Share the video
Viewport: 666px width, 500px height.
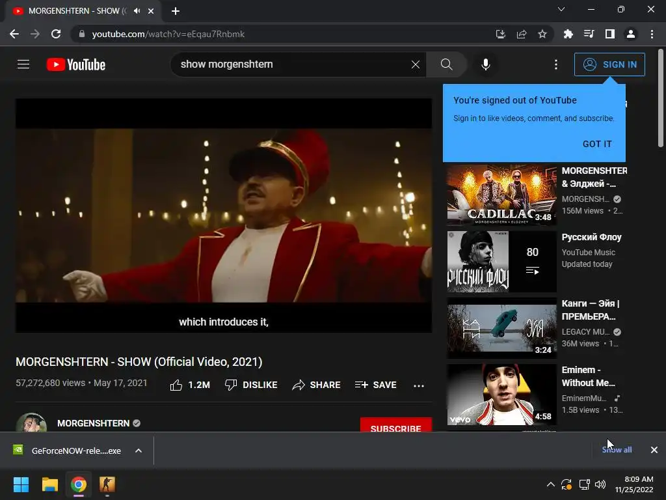click(x=316, y=385)
